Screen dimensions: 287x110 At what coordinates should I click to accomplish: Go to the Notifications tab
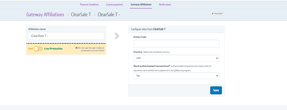165,5
